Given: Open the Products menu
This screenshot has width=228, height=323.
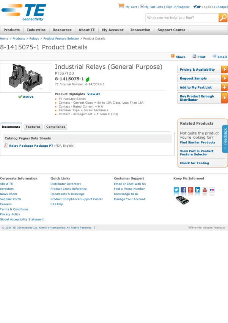Looking at the screenshot, I should coord(11,30).
